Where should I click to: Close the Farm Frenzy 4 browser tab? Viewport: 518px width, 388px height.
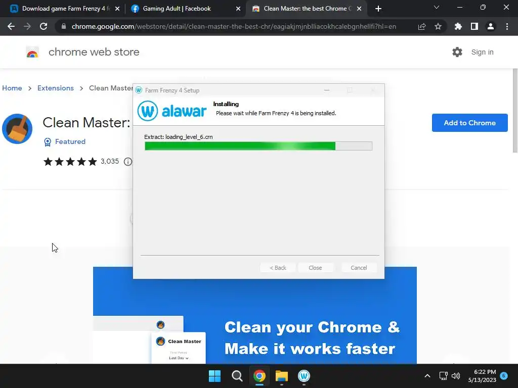[x=117, y=9]
